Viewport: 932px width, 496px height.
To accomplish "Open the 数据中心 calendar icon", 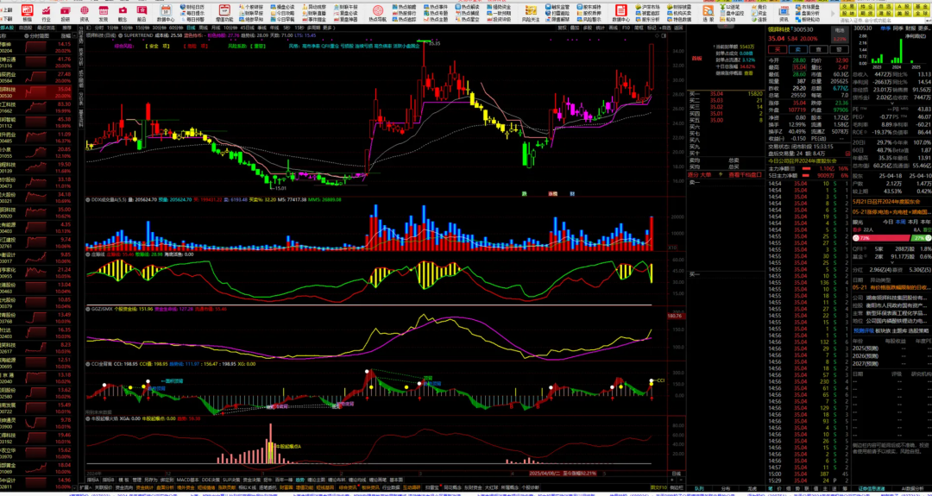I will pos(166,12).
